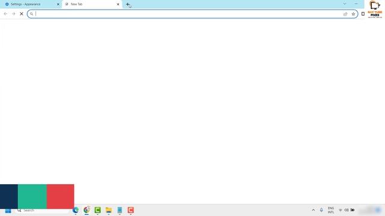The width and height of the screenshot is (385, 216).
Task: Open the Windows Start menu
Action: pos(8,211)
